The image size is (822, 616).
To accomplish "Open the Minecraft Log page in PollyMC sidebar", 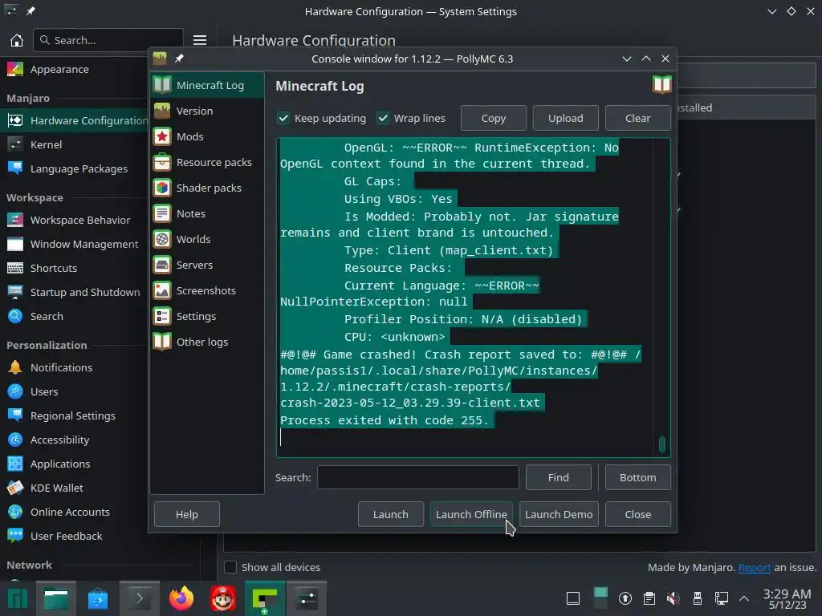I will [x=207, y=85].
